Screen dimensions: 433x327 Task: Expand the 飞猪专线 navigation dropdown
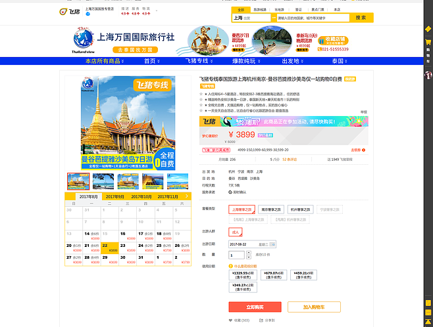pyautogui.click(x=199, y=61)
